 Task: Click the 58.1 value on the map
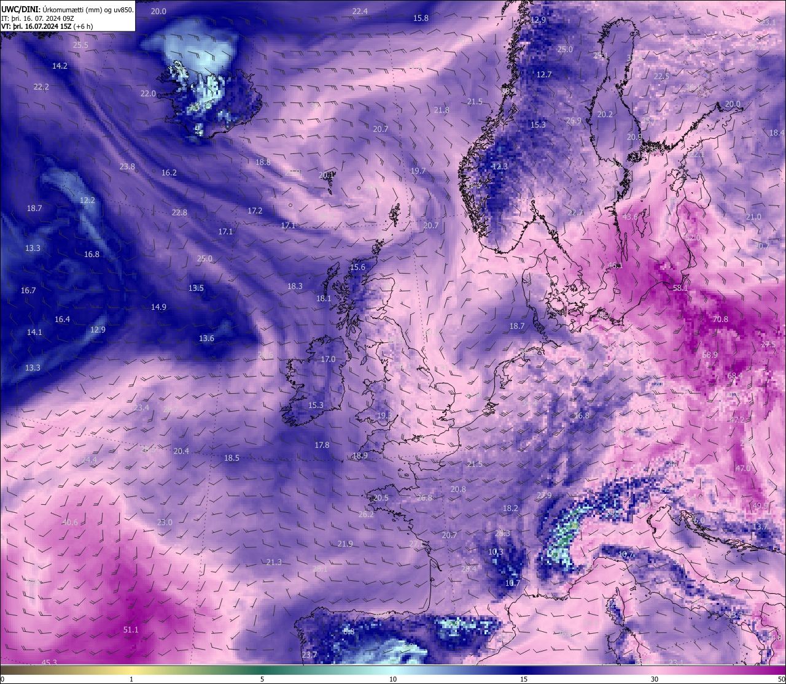click(681, 288)
